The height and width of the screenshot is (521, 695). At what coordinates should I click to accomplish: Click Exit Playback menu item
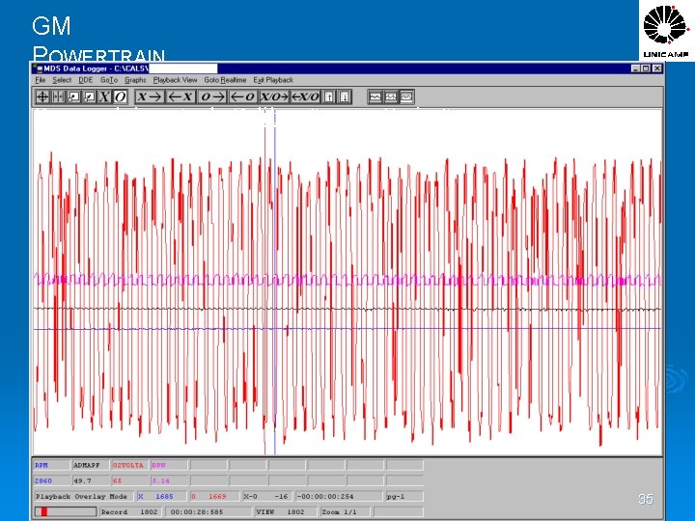pyautogui.click(x=273, y=80)
